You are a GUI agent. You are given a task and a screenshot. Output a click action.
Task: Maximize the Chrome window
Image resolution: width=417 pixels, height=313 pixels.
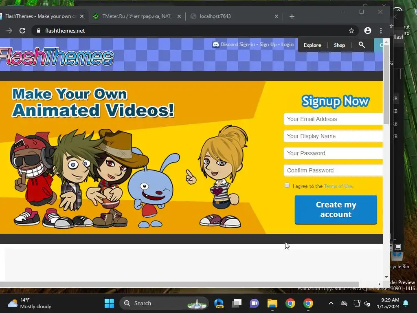pyautogui.click(x=362, y=12)
